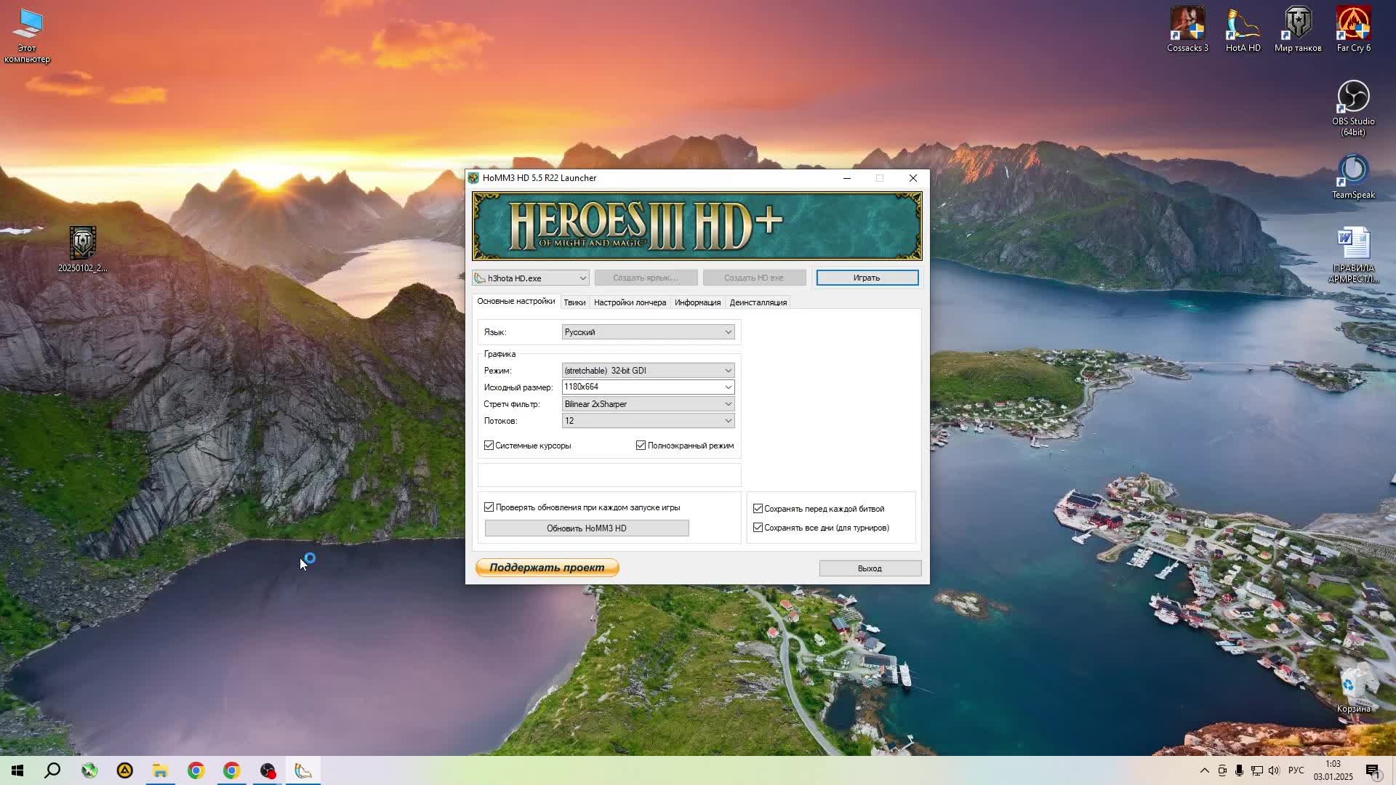Open taskbar search magnifier

(52, 770)
